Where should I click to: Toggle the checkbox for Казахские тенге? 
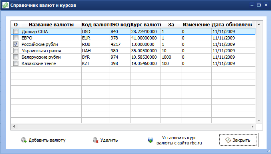[16, 63]
